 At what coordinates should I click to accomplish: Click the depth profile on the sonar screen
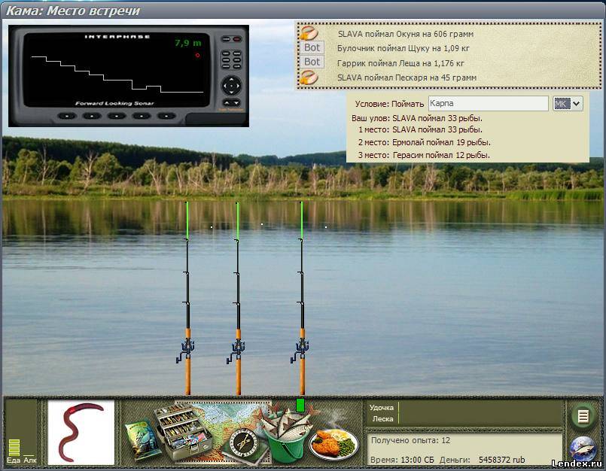point(117,74)
